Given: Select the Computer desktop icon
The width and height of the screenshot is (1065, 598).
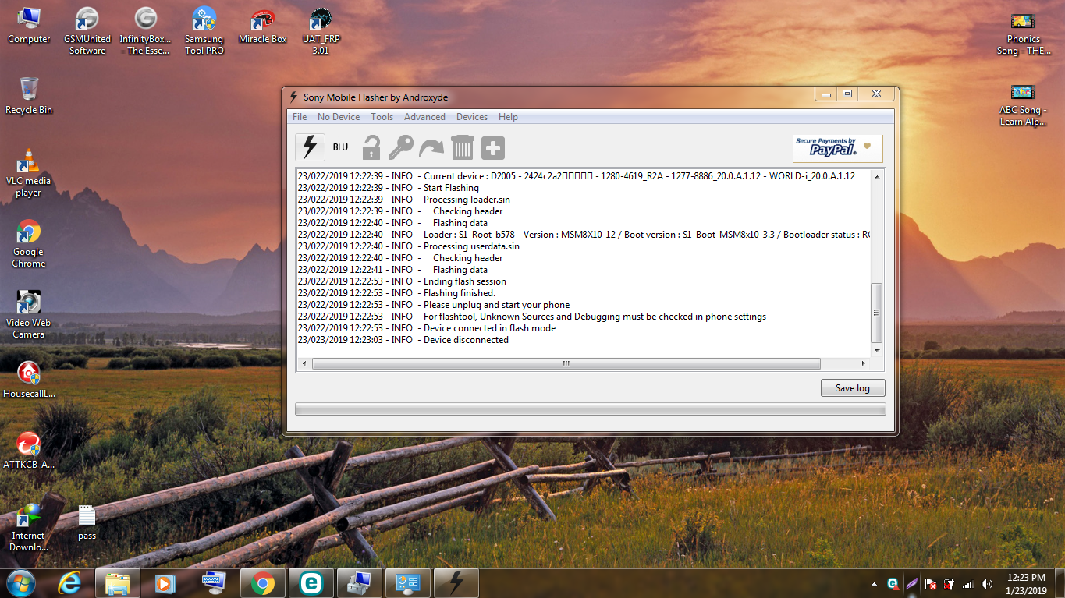Looking at the screenshot, I should tap(29, 26).
